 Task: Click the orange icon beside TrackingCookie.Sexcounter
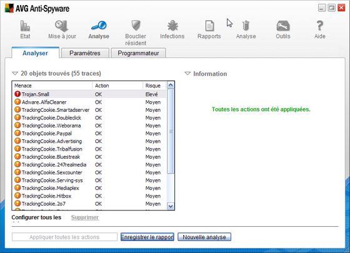coord(17,172)
